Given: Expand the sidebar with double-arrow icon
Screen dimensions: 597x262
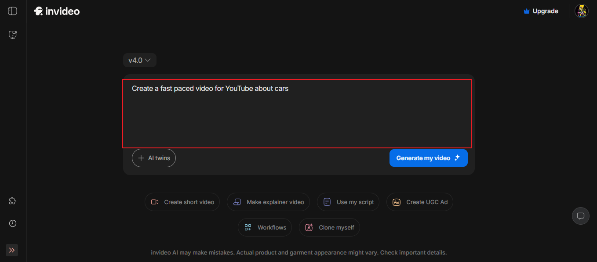Looking at the screenshot, I should pyautogui.click(x=12, y=250).
